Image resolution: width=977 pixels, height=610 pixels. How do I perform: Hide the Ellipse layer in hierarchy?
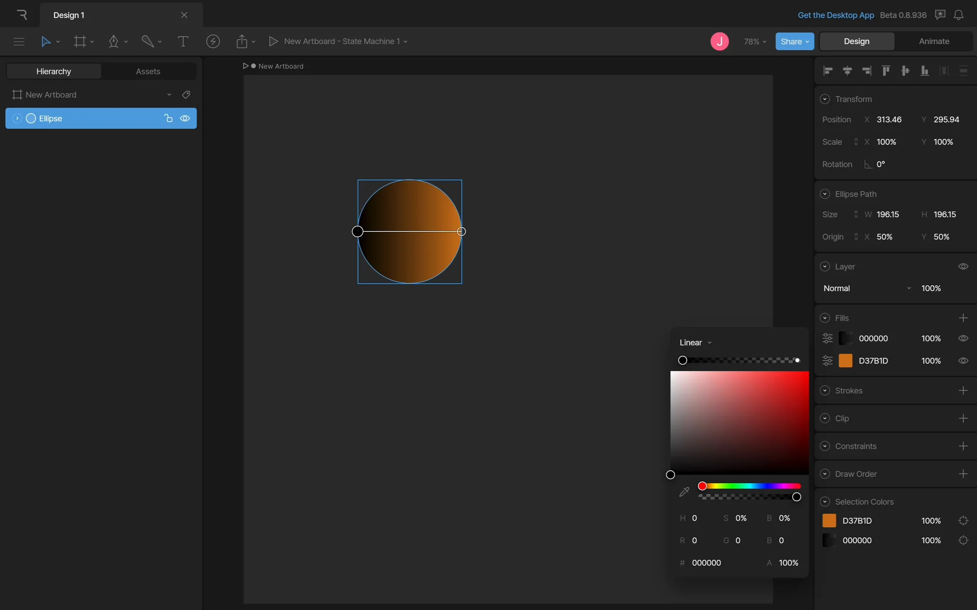pos(185,118)
